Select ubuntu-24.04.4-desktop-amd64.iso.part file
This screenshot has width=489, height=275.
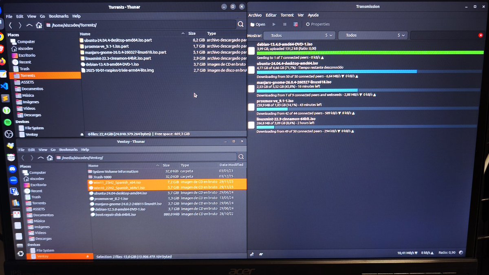tap(116, 41)
